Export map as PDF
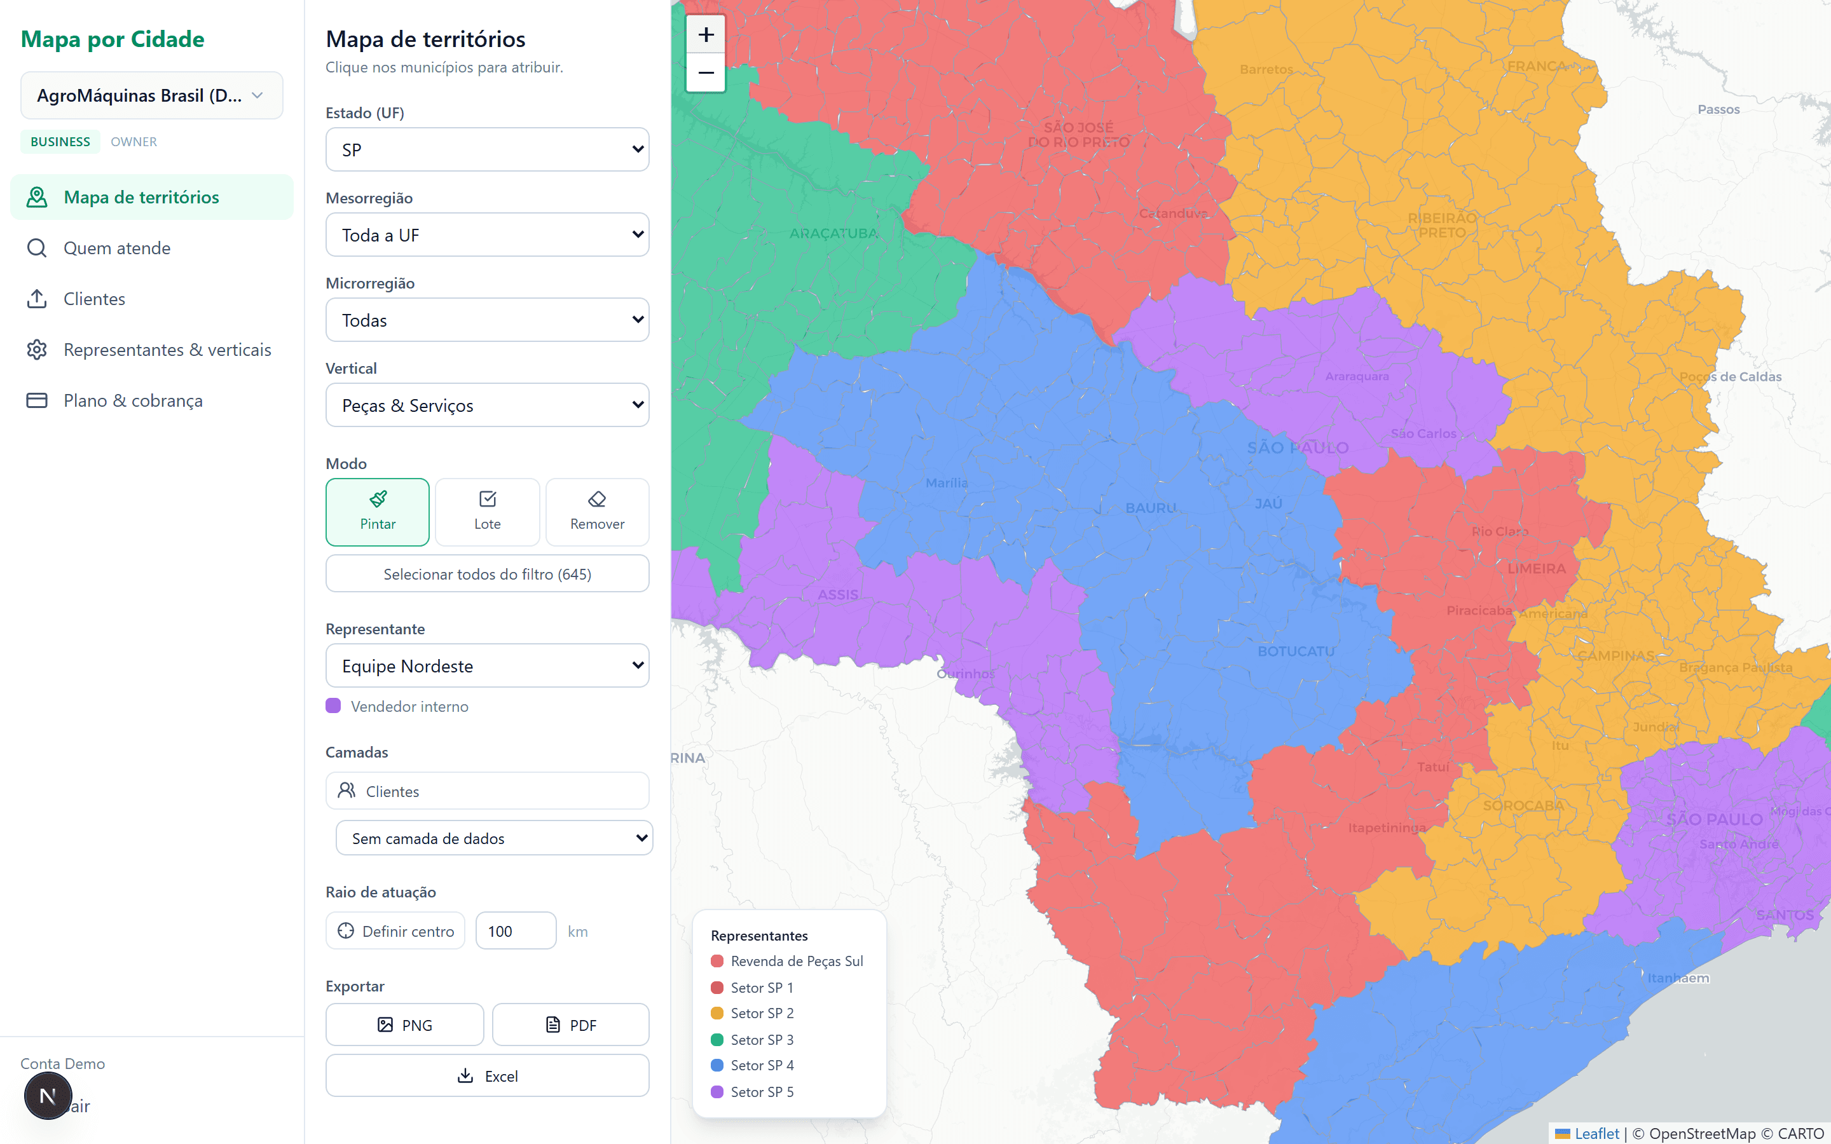Image resolution: width=1831 pixels, height=1144 pixels. click(x=570, y=1025)
